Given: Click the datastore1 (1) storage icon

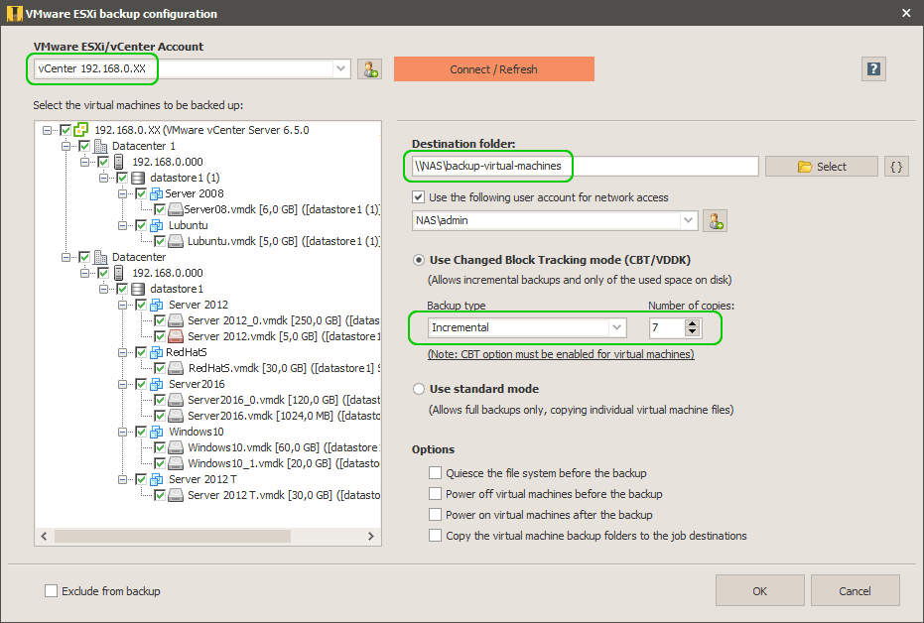Looking at the screenshot, I should tap(138, 178).
